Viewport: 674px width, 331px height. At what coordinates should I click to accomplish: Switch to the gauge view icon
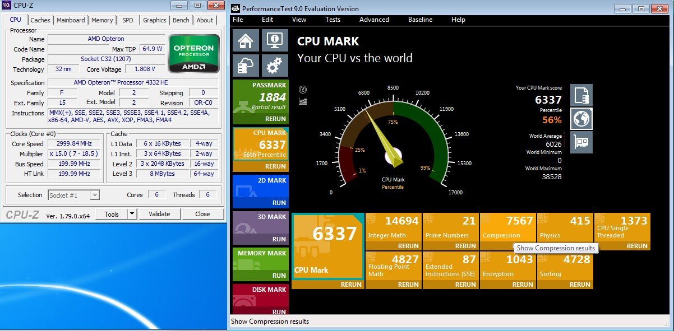coord(303,90)
